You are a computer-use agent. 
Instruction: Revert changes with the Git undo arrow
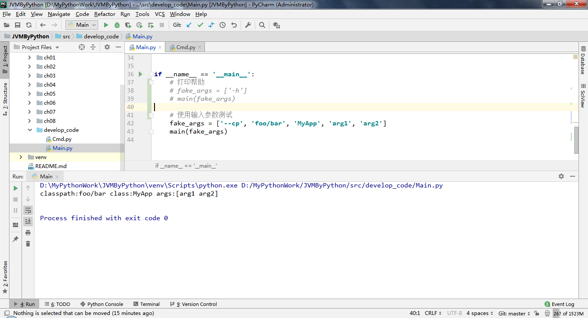click(x=234, y=25)
